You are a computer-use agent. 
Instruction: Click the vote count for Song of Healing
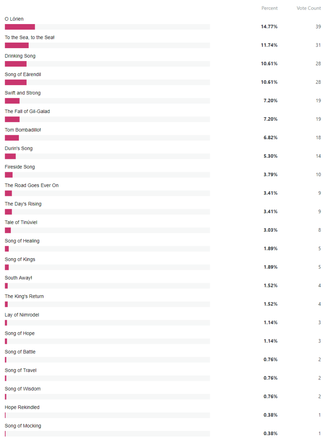318,248
